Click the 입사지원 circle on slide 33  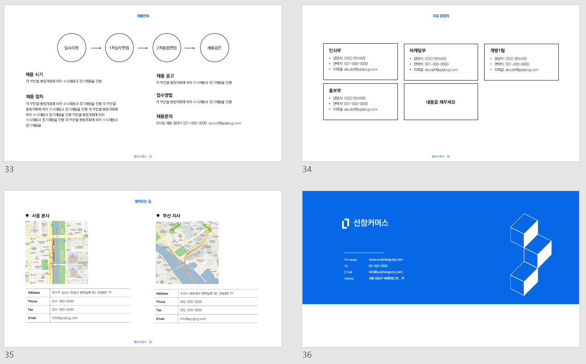click(71, 48)
